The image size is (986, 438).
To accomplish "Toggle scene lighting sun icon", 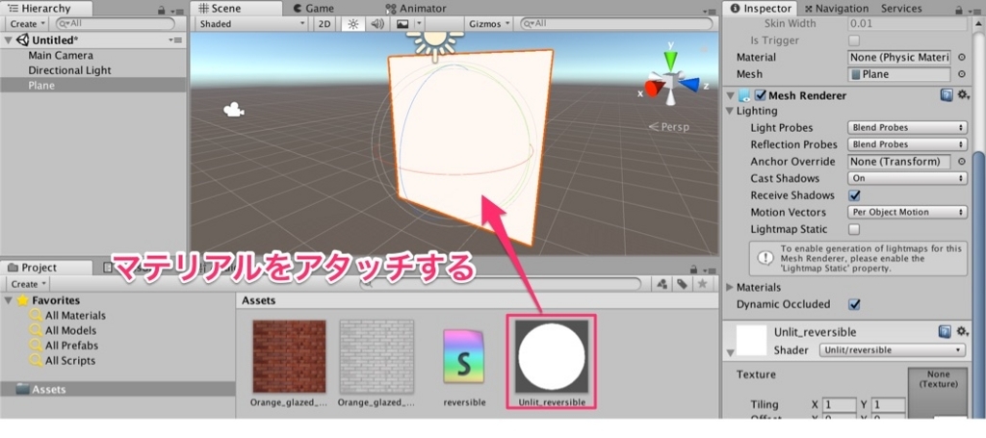I will 352,24.
